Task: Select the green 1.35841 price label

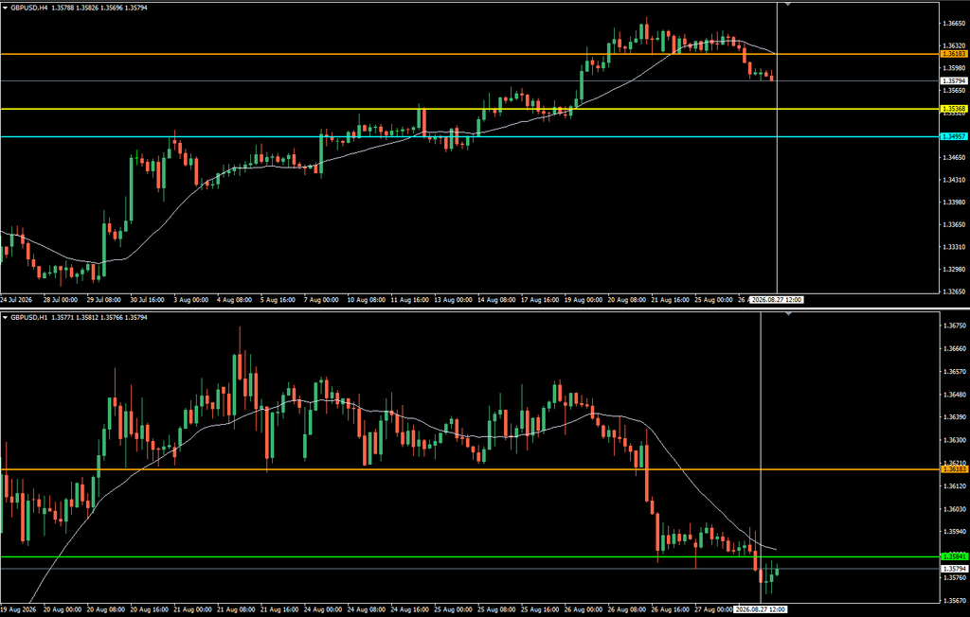Action: (x=953, y=557)
